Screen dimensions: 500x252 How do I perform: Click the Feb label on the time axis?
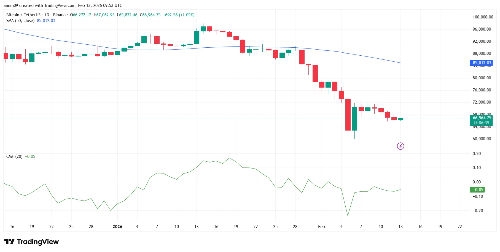tap(321, 227)
